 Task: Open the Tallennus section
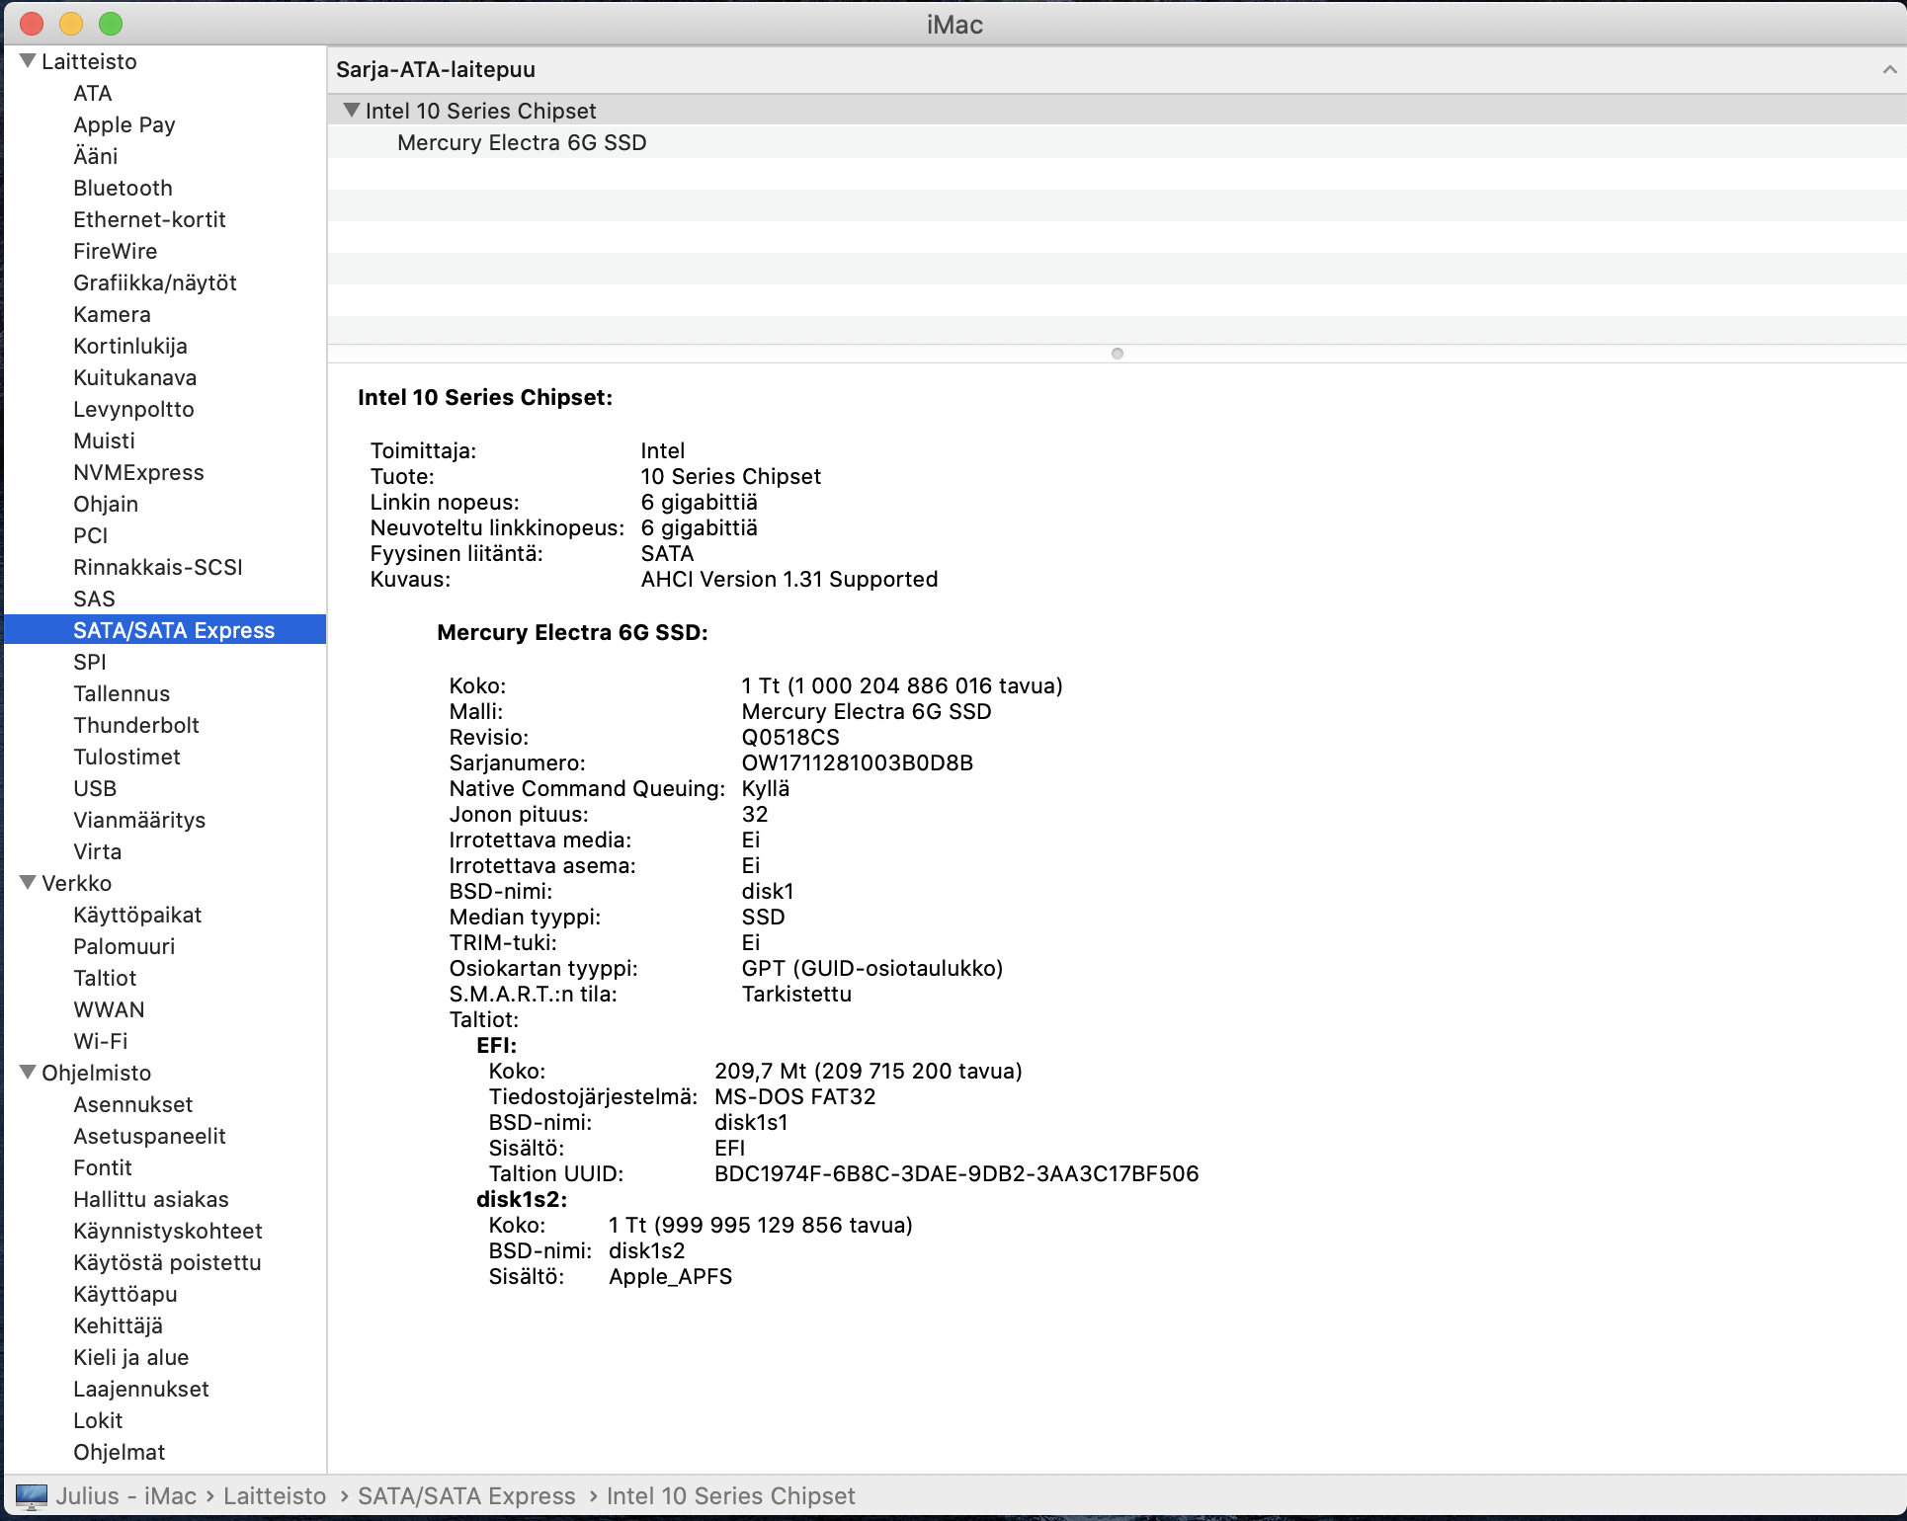click(122, 693)
